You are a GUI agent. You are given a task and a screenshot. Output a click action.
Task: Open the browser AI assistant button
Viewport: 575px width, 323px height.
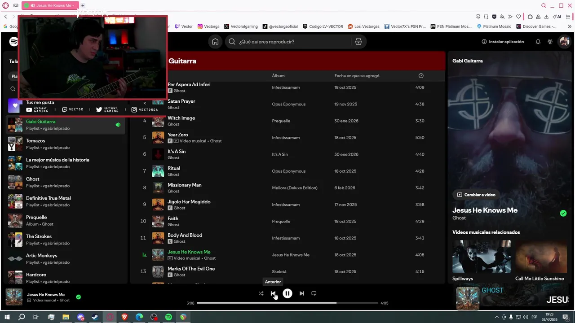pyautogui.click(x=557, y=17)
